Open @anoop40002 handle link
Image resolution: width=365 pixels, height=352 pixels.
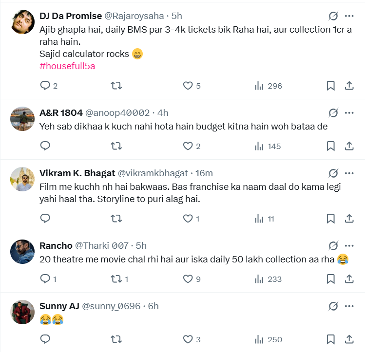[x=117, y=113]
